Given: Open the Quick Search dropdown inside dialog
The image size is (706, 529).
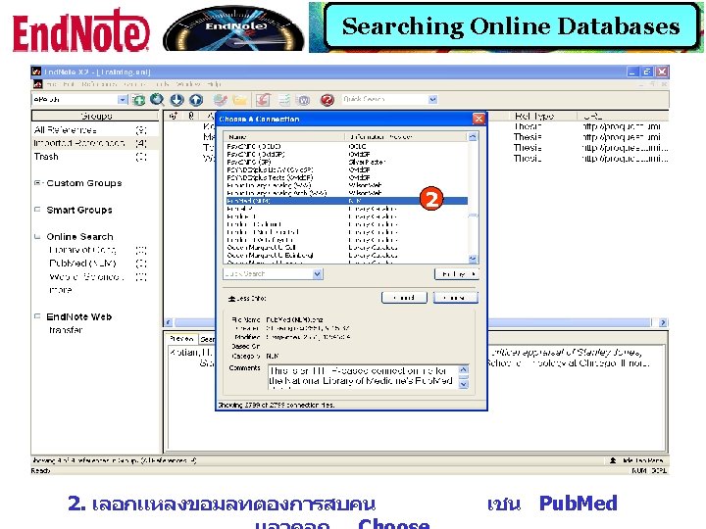Looking at the screenshot, I should [318, 274].
